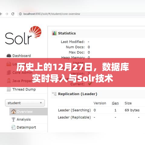145x145 pixels.
Task: Open the Dataimport page link
Action: pyautogui.click(x=26, y=127)
